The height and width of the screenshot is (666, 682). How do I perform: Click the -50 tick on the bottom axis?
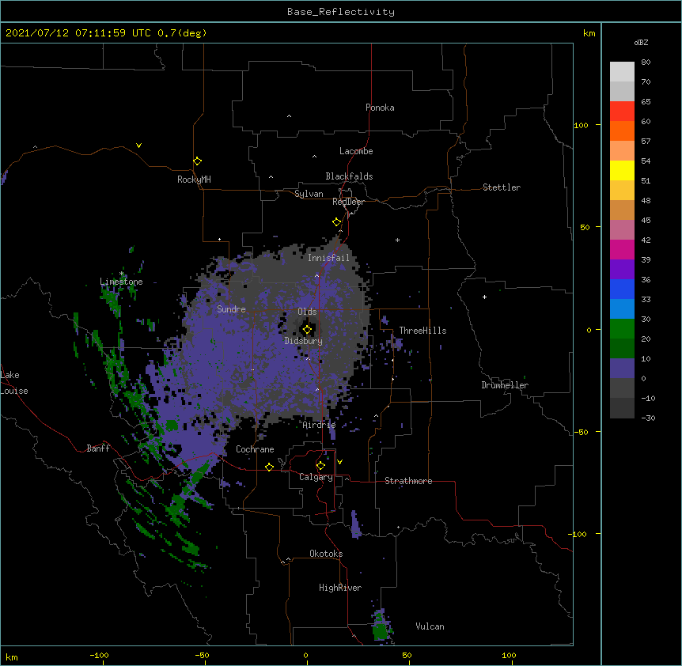coord(202,655)
